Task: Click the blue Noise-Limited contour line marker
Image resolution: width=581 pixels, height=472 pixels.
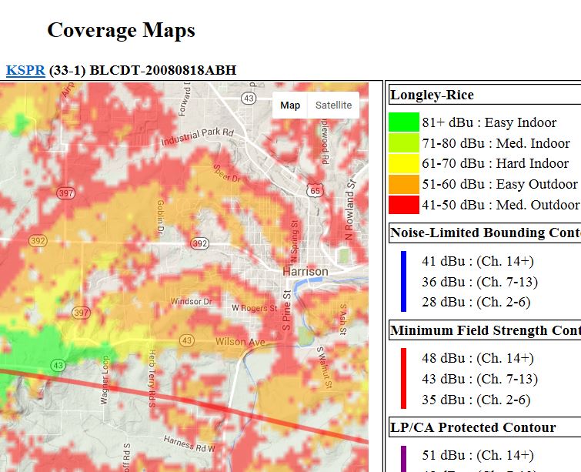Action: pyautogui.click(x=403, y=281)
